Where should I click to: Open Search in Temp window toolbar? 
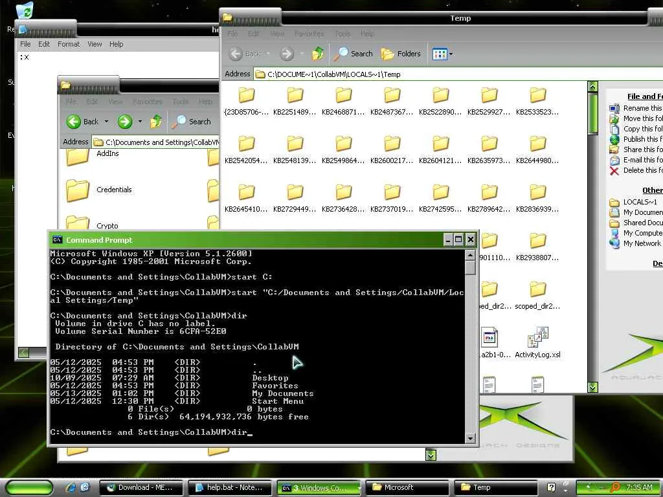click(353, 54)
